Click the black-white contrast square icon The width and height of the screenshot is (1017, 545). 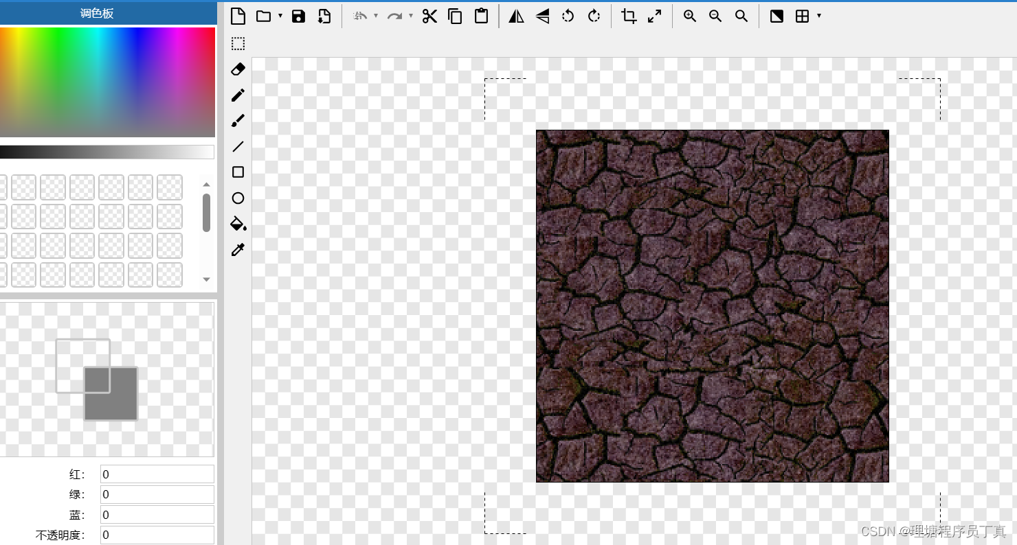pos(776,16)
